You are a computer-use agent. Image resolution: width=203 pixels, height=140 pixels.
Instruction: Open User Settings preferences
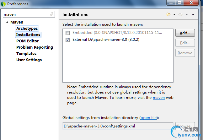(29, 60)
